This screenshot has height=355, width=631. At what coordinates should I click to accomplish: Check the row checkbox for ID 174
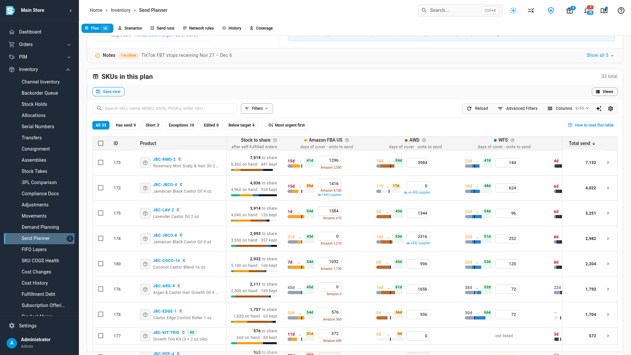101,239
